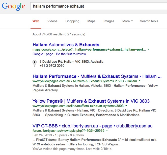The width and height of the screenshot is (167, 155).
Task: Go to the Maps tab
Action: coord(91,21)
